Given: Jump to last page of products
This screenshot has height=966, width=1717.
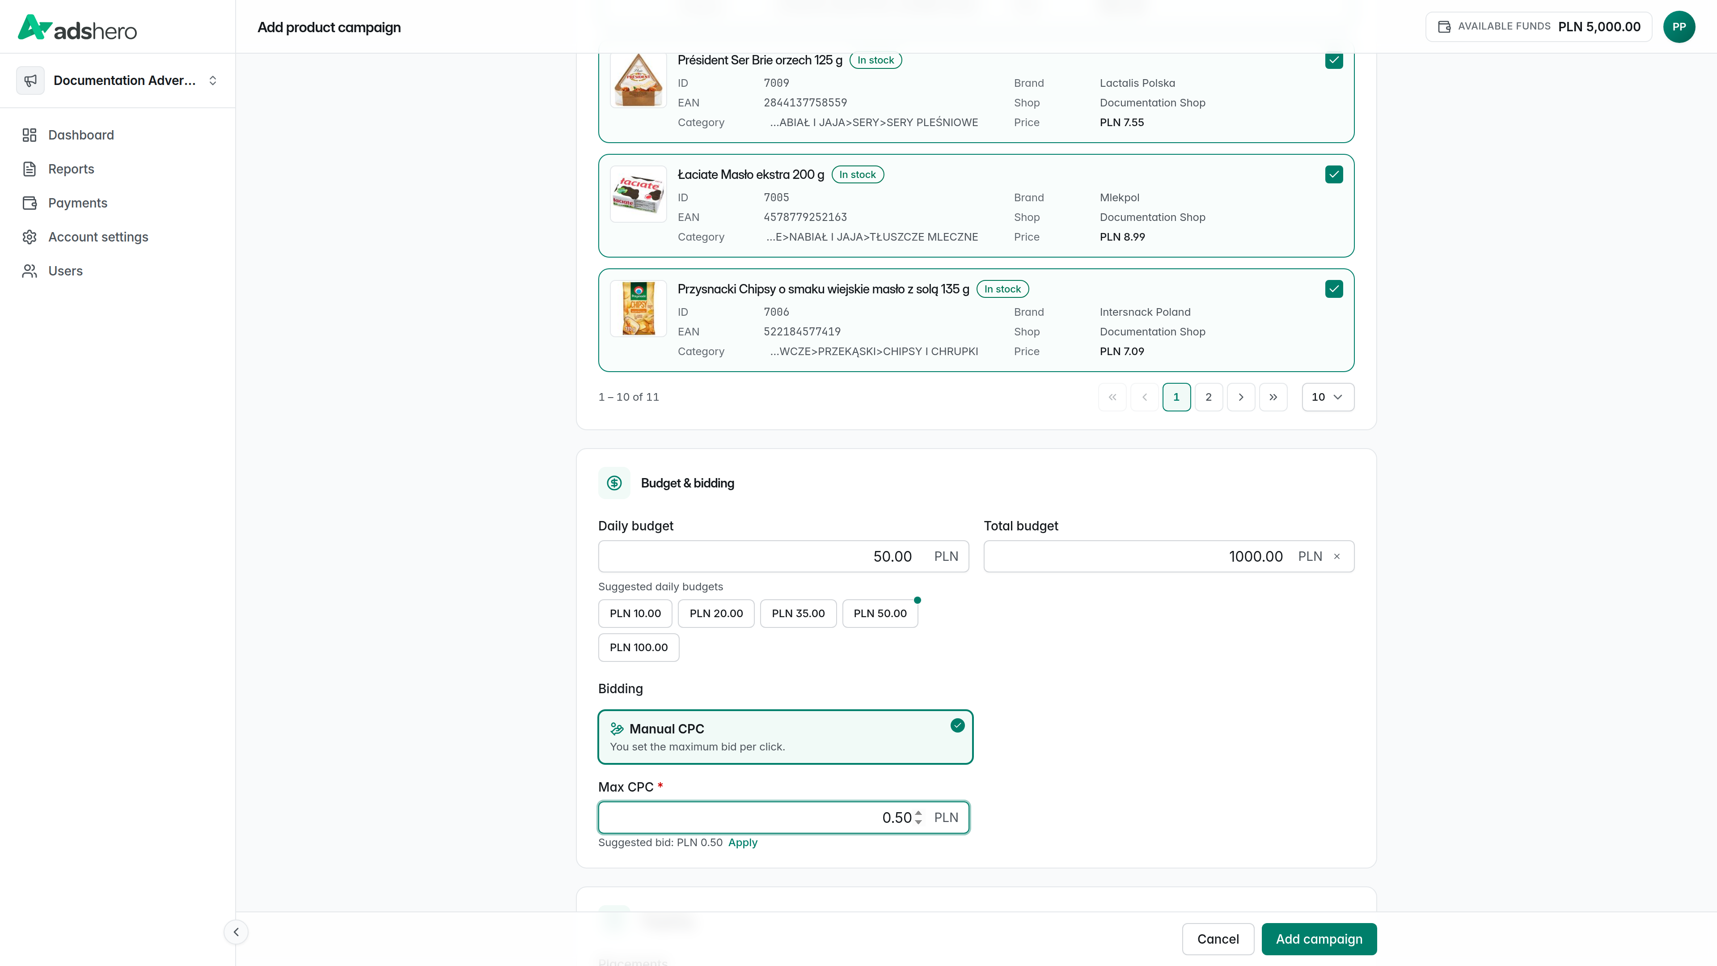Looking at the screenshot, I should tap(1273, 397).
